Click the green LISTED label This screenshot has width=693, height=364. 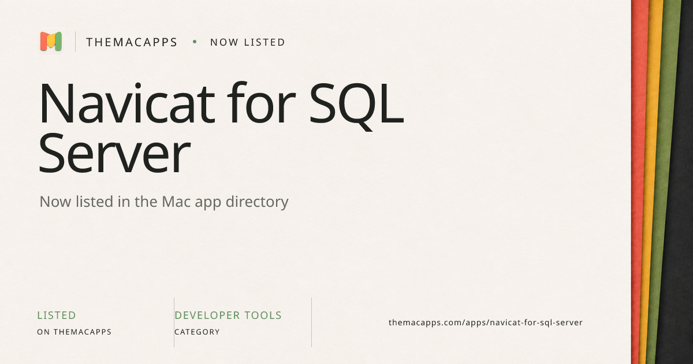point(57,315)
